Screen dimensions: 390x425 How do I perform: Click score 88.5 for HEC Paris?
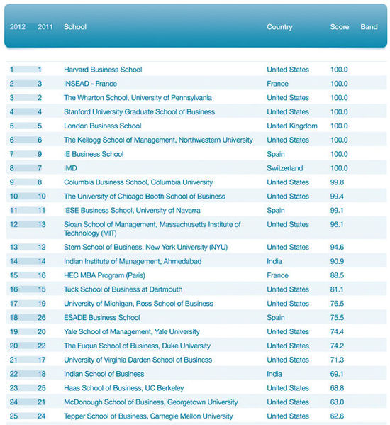(x=337, y=275)
